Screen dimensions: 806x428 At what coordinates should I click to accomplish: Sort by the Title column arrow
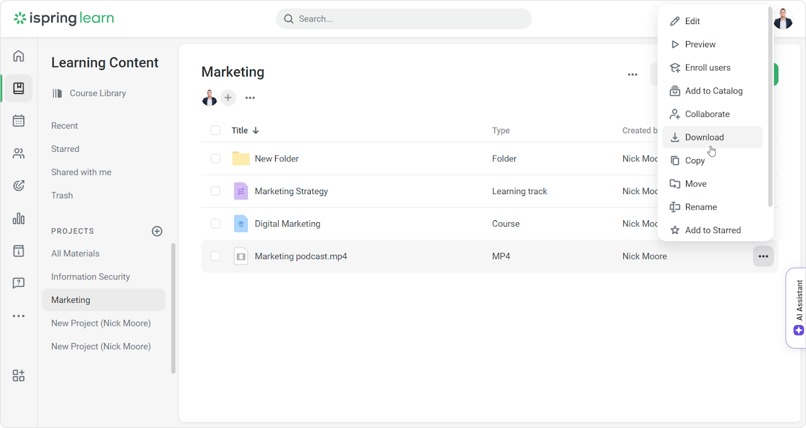(x=256, y=130)
